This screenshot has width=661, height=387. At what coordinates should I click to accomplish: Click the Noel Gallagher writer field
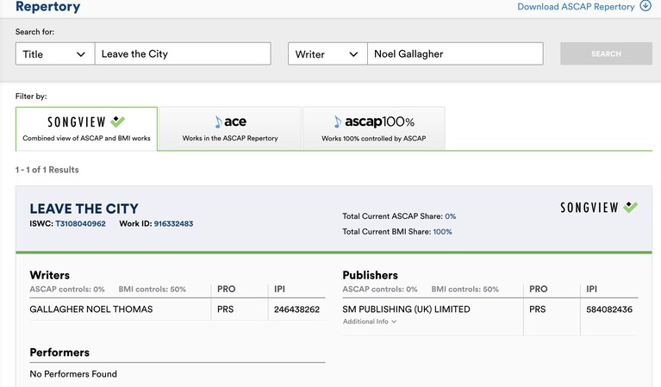455,54
